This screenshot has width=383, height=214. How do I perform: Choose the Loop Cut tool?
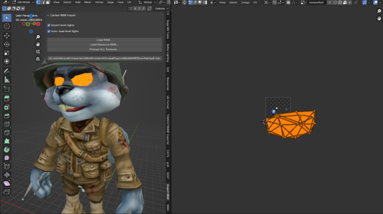tap(7, 124)
